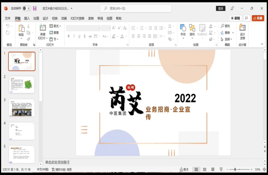Click the zoom slider in status bar

[235, 169]
